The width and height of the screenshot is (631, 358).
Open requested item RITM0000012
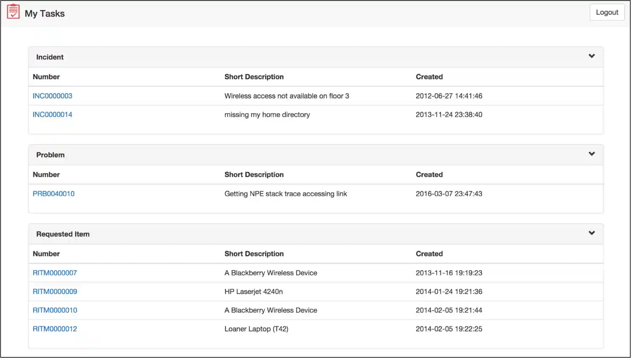pos(55,329)
